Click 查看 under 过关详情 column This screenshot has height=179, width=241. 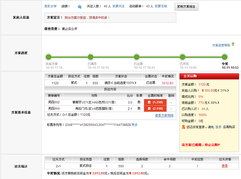[x=224, y=165]
